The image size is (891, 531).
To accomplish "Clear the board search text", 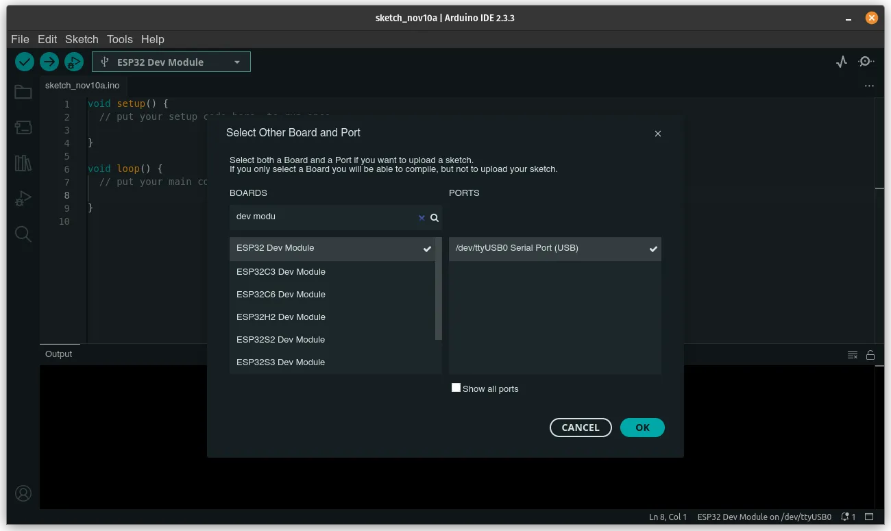I will pyautogui.click(x=422, y=218).
